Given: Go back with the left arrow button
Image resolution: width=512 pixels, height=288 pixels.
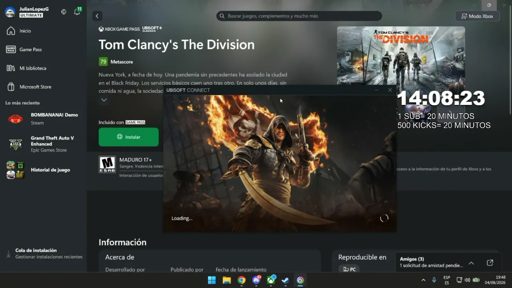Looking at the screenshot, I should click(97, 16).
